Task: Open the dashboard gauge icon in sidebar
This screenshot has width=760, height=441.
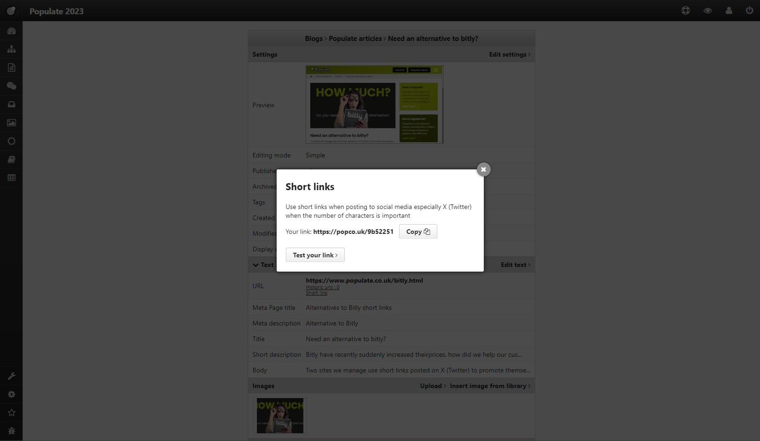Action: point(12,31)
